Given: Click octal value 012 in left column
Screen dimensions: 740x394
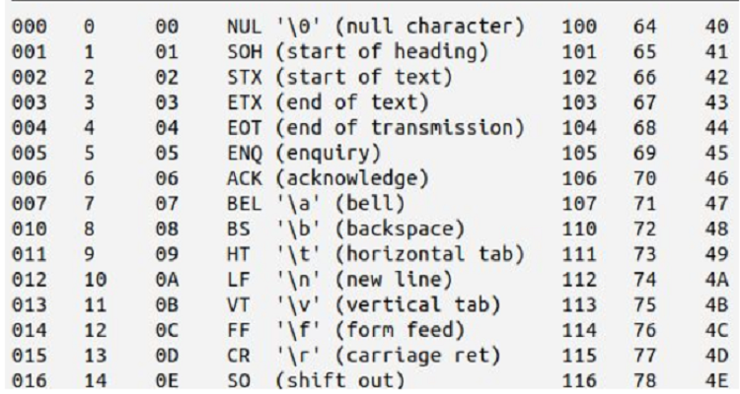Looking at the screenshot, I should click(x=30, y=281).
